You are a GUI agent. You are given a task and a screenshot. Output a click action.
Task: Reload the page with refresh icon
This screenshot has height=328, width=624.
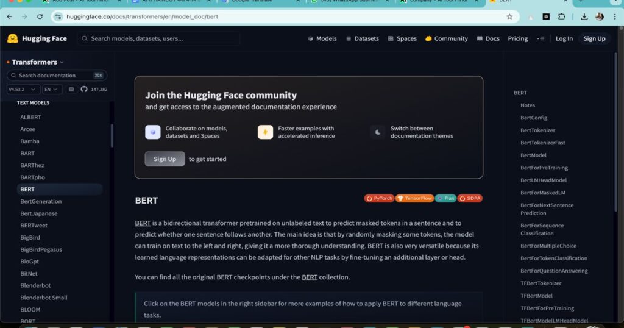click(x=40, y=16)
